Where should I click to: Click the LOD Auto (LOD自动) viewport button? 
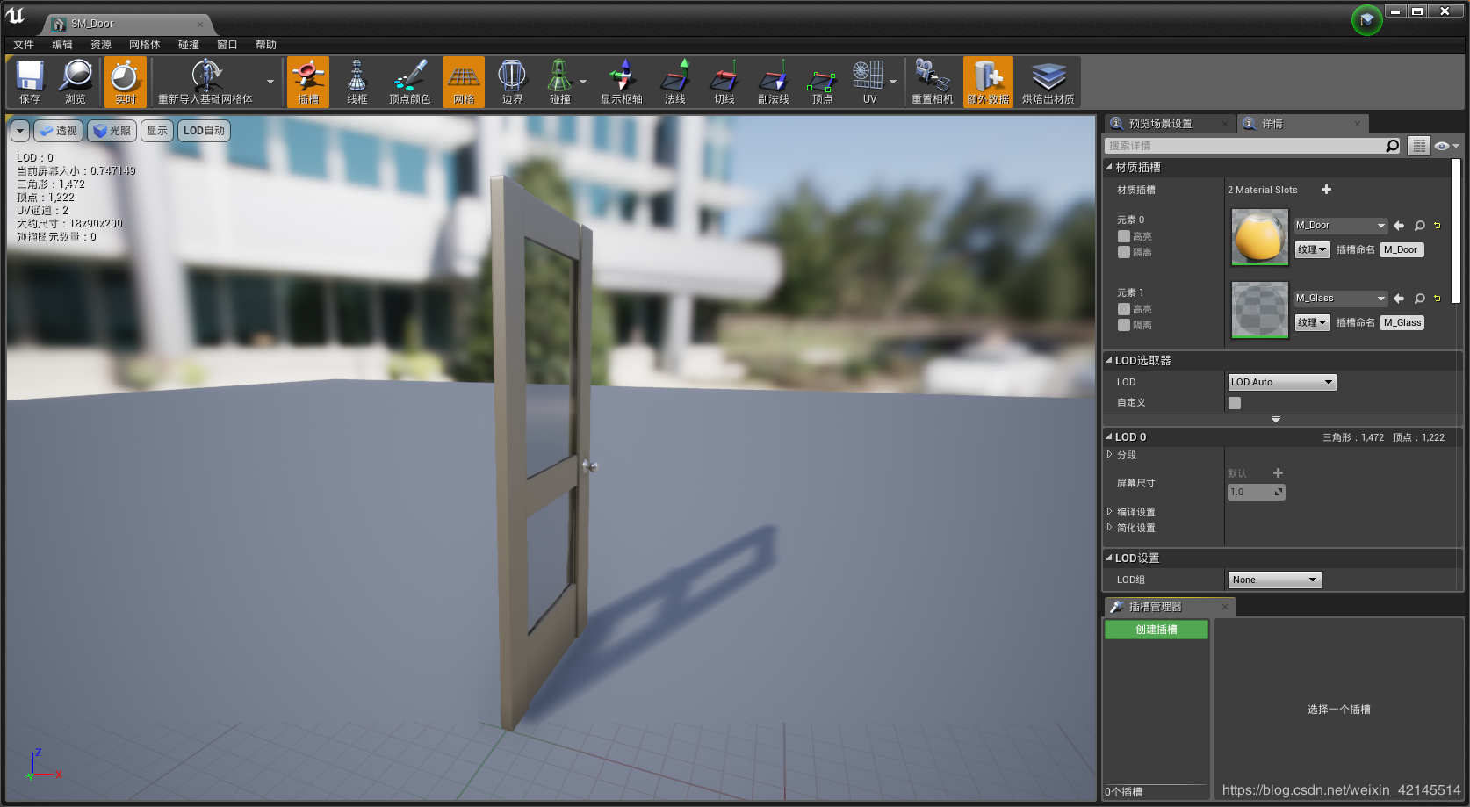(x=204, y=131)
